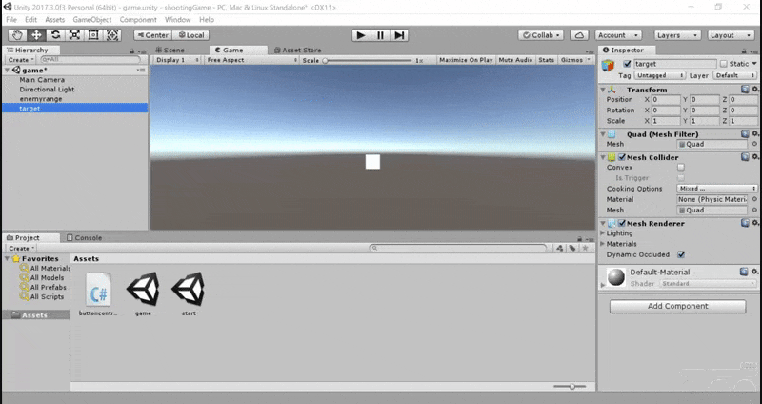Collapse the game scene in Hierarchy
Image resolution: width=762 pixels, height=404 pixels.
click(7, 70)
